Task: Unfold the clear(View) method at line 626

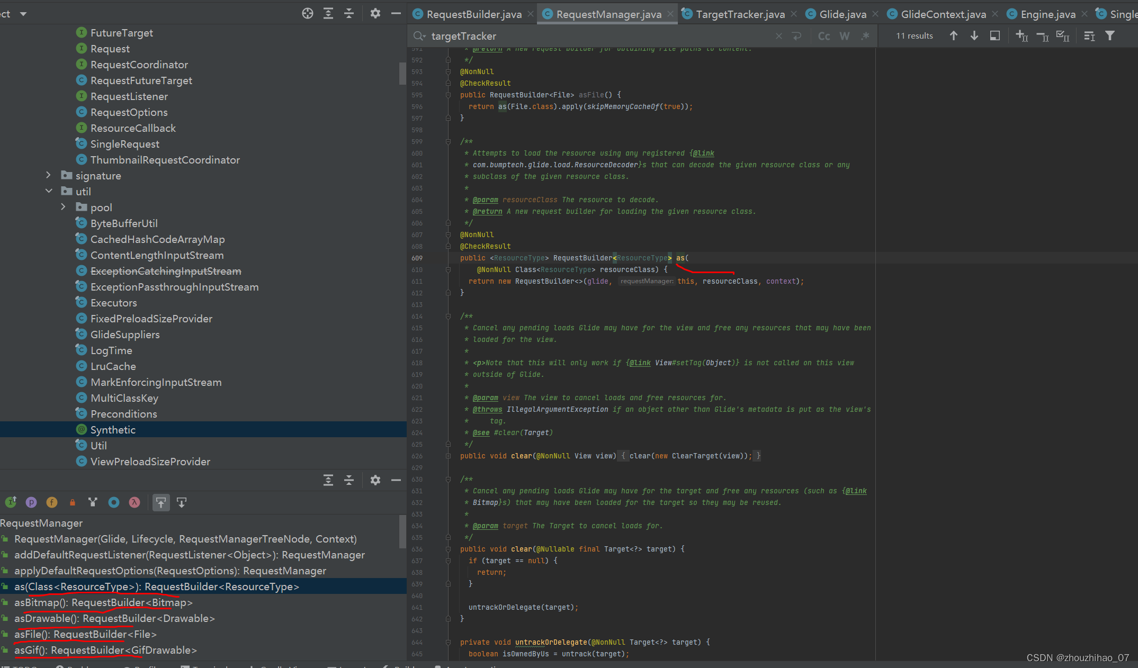Action: (x=448, y=456)
